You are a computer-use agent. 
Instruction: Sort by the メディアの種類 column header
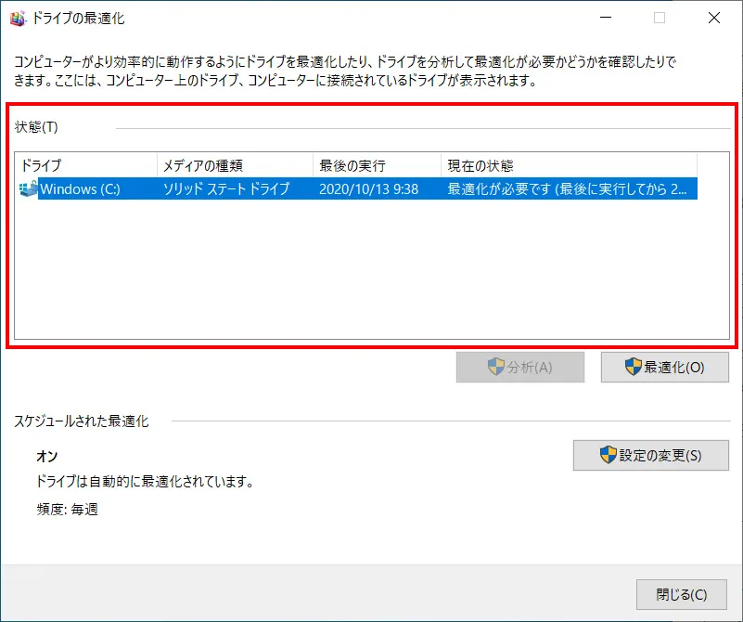[235, 165]
